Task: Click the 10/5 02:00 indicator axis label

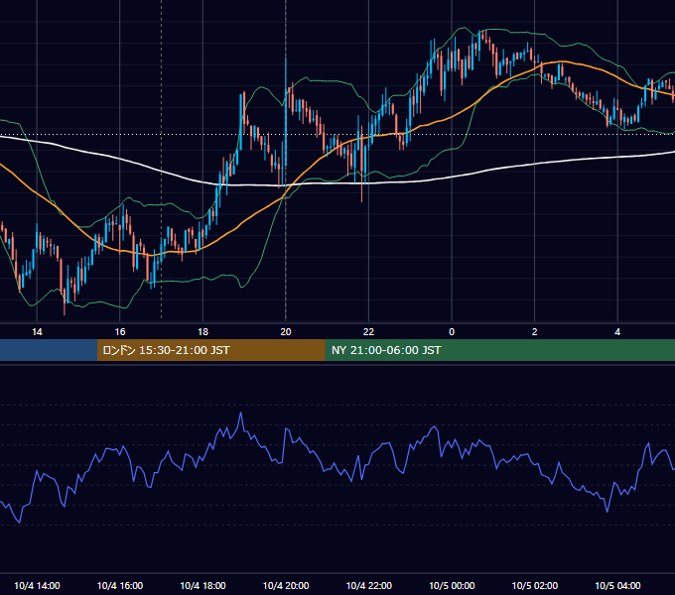Action: tap(535, 585)
